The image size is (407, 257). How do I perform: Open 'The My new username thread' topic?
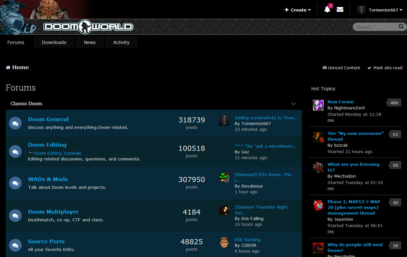(355, 136)
